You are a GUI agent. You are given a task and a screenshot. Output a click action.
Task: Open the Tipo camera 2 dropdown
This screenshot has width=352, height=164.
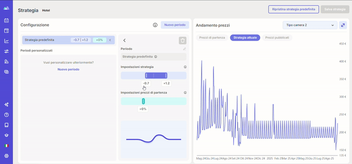[310, 25]
